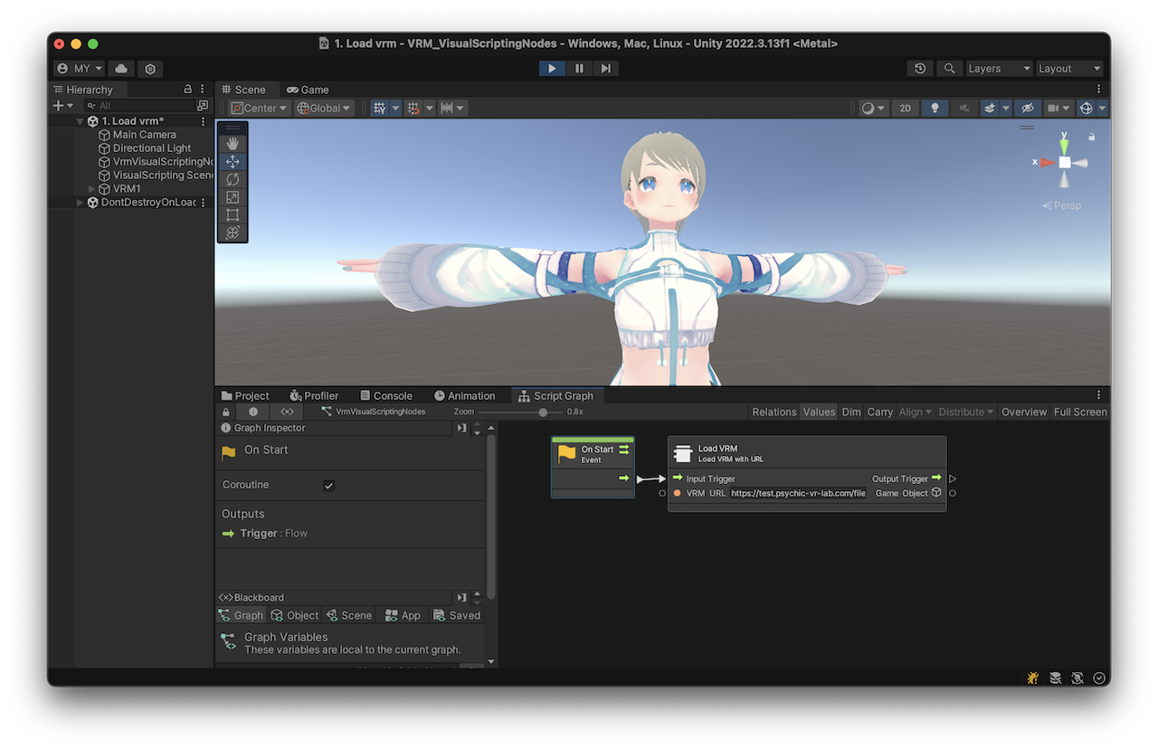Click the Hierarchy scene search-by-type icon

(202, 106)
